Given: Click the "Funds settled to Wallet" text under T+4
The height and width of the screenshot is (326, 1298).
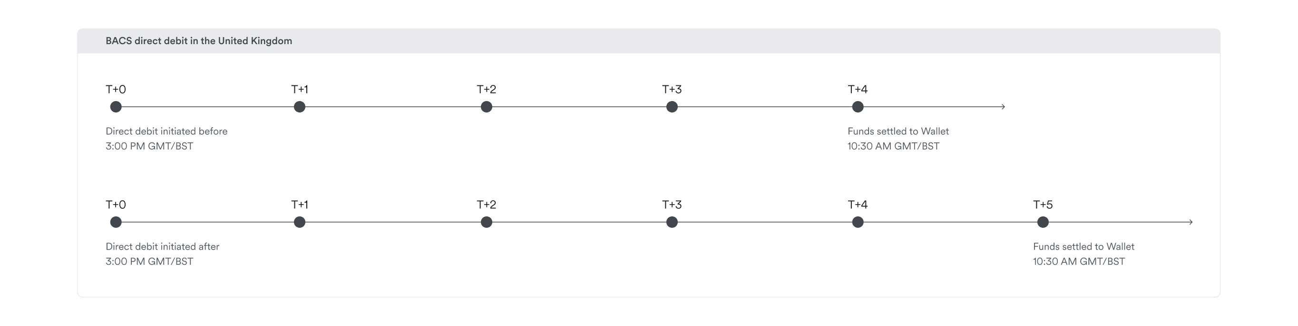Looking at the screenshot, I should pyautogui.click(x=898, y=131).
